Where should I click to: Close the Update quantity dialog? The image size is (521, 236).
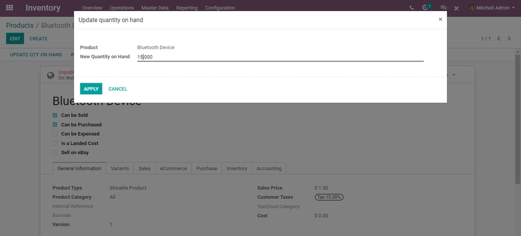coord(440,19)
